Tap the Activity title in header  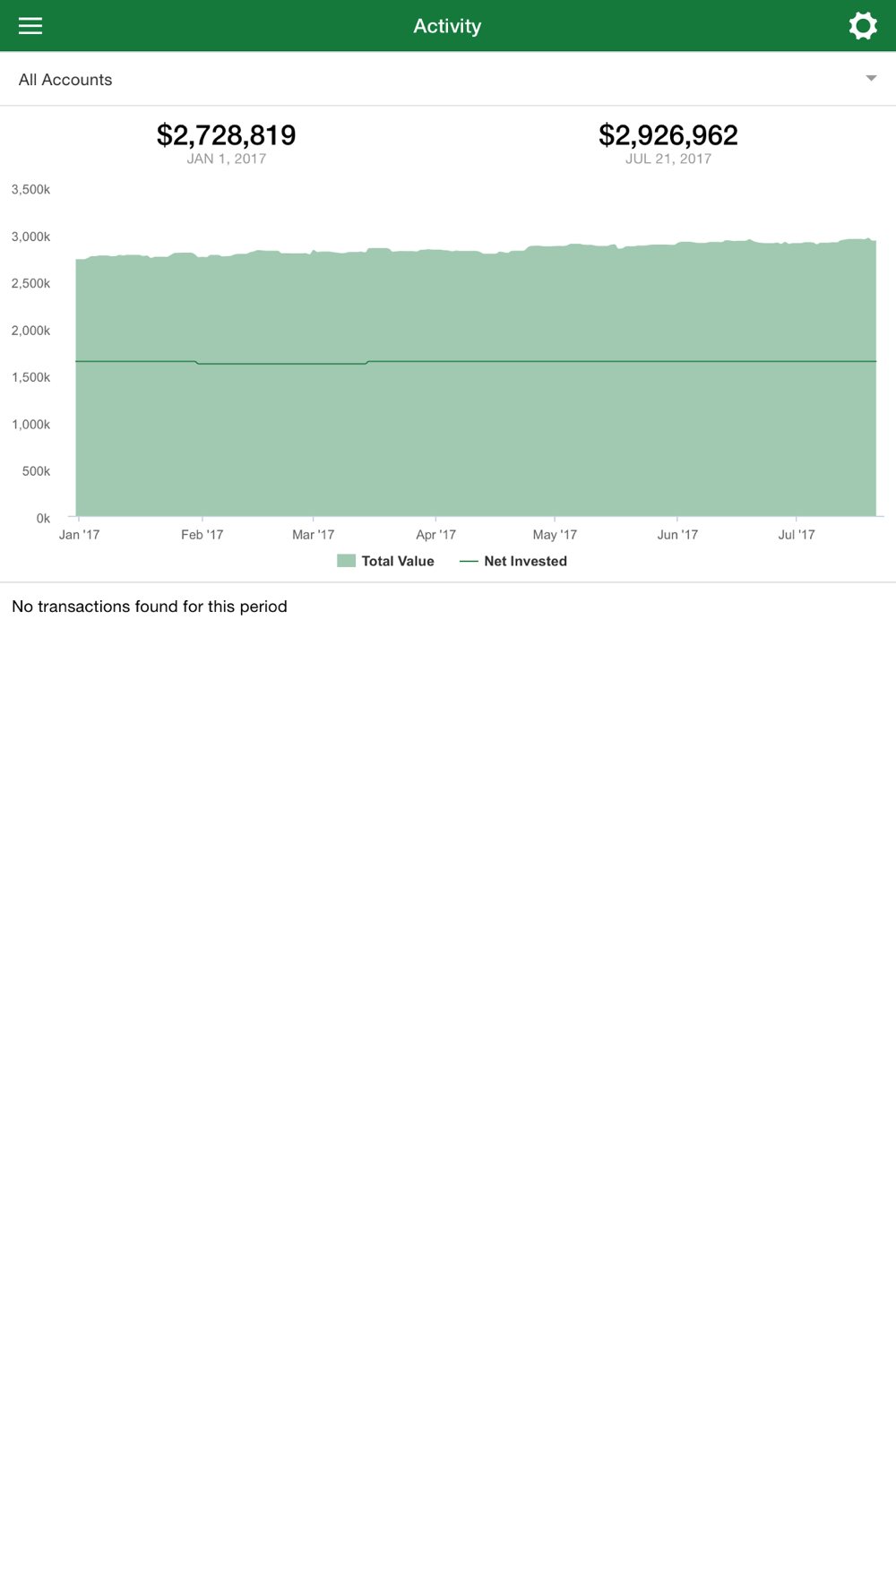(447, 26)
